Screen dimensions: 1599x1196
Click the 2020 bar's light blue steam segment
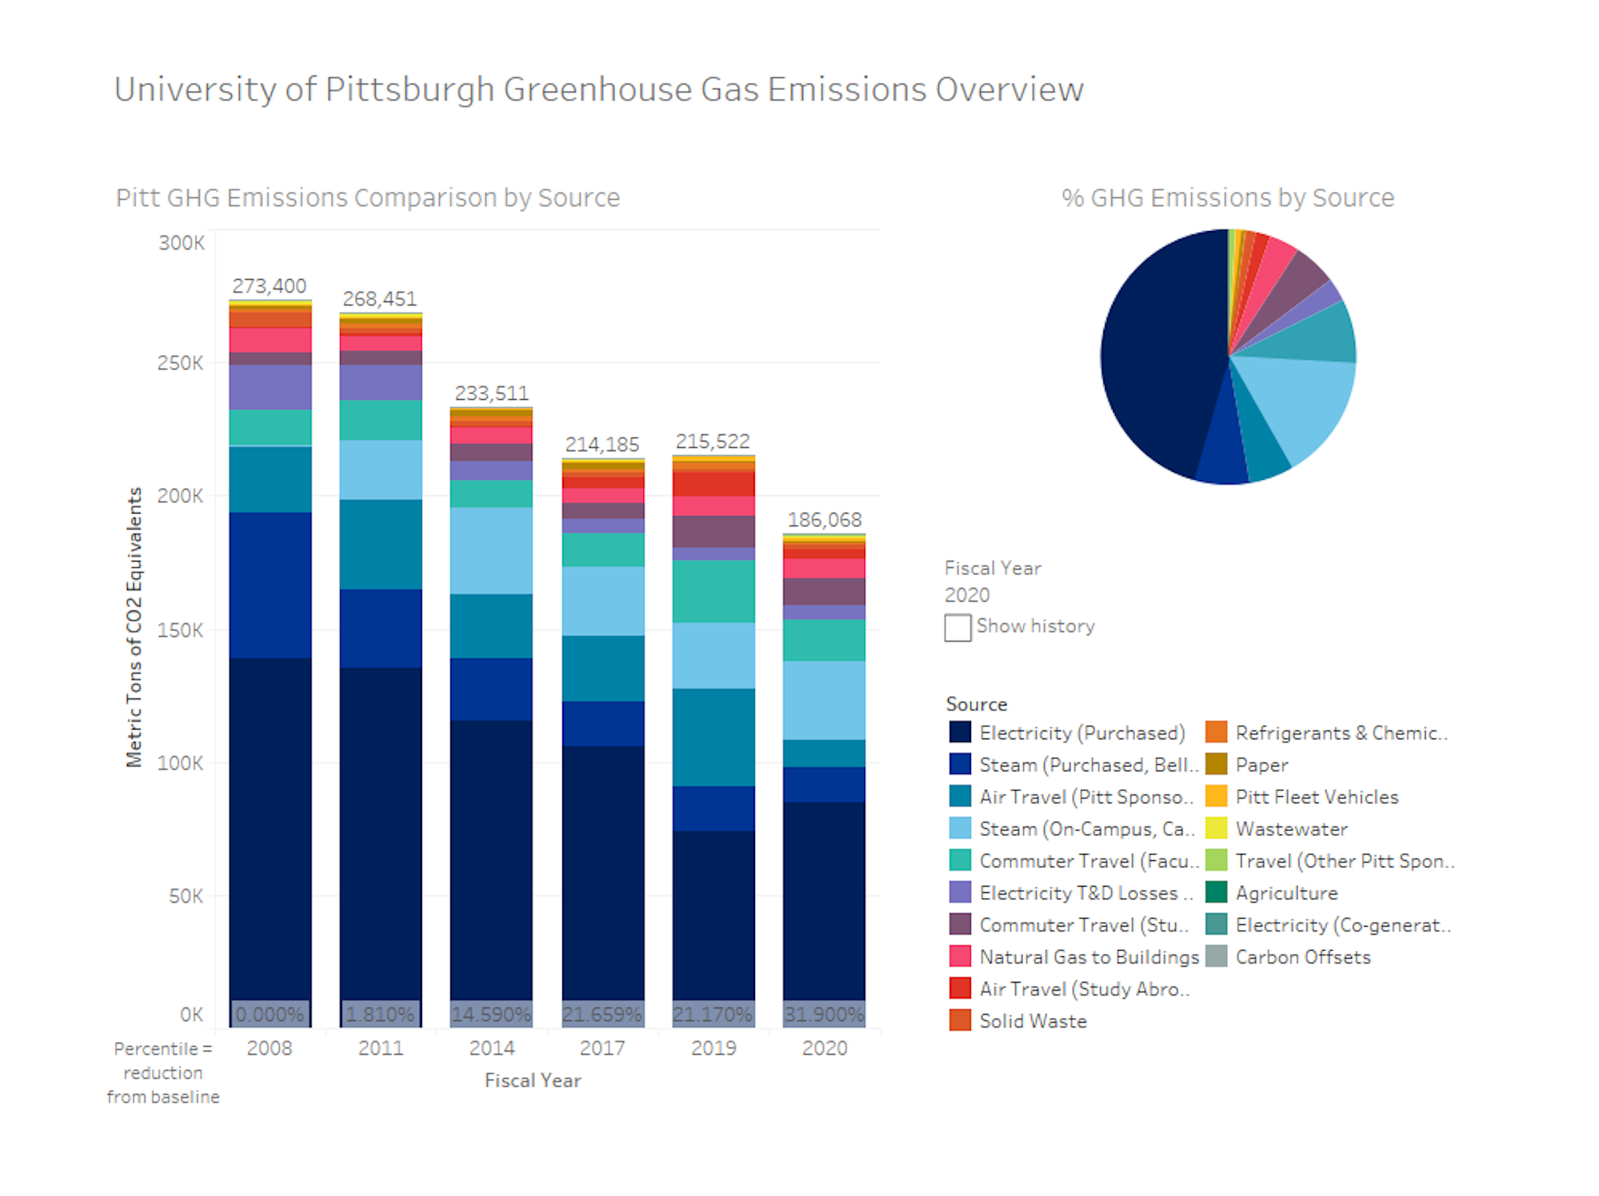(824, 700)
